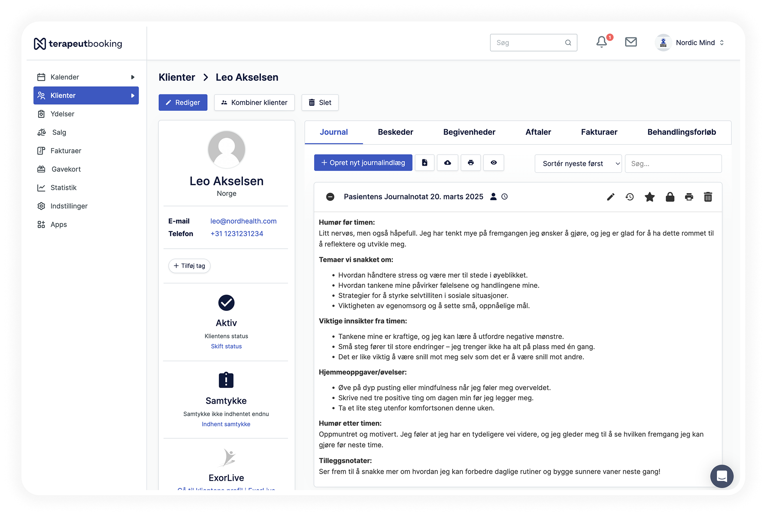The width and height of the screenshot is (767, 517).
Task: Click the cloud upload icon button
Action: [x=447, y=163]
